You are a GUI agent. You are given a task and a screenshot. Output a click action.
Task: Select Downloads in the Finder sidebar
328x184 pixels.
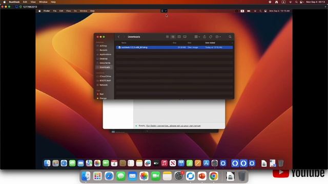104,67
